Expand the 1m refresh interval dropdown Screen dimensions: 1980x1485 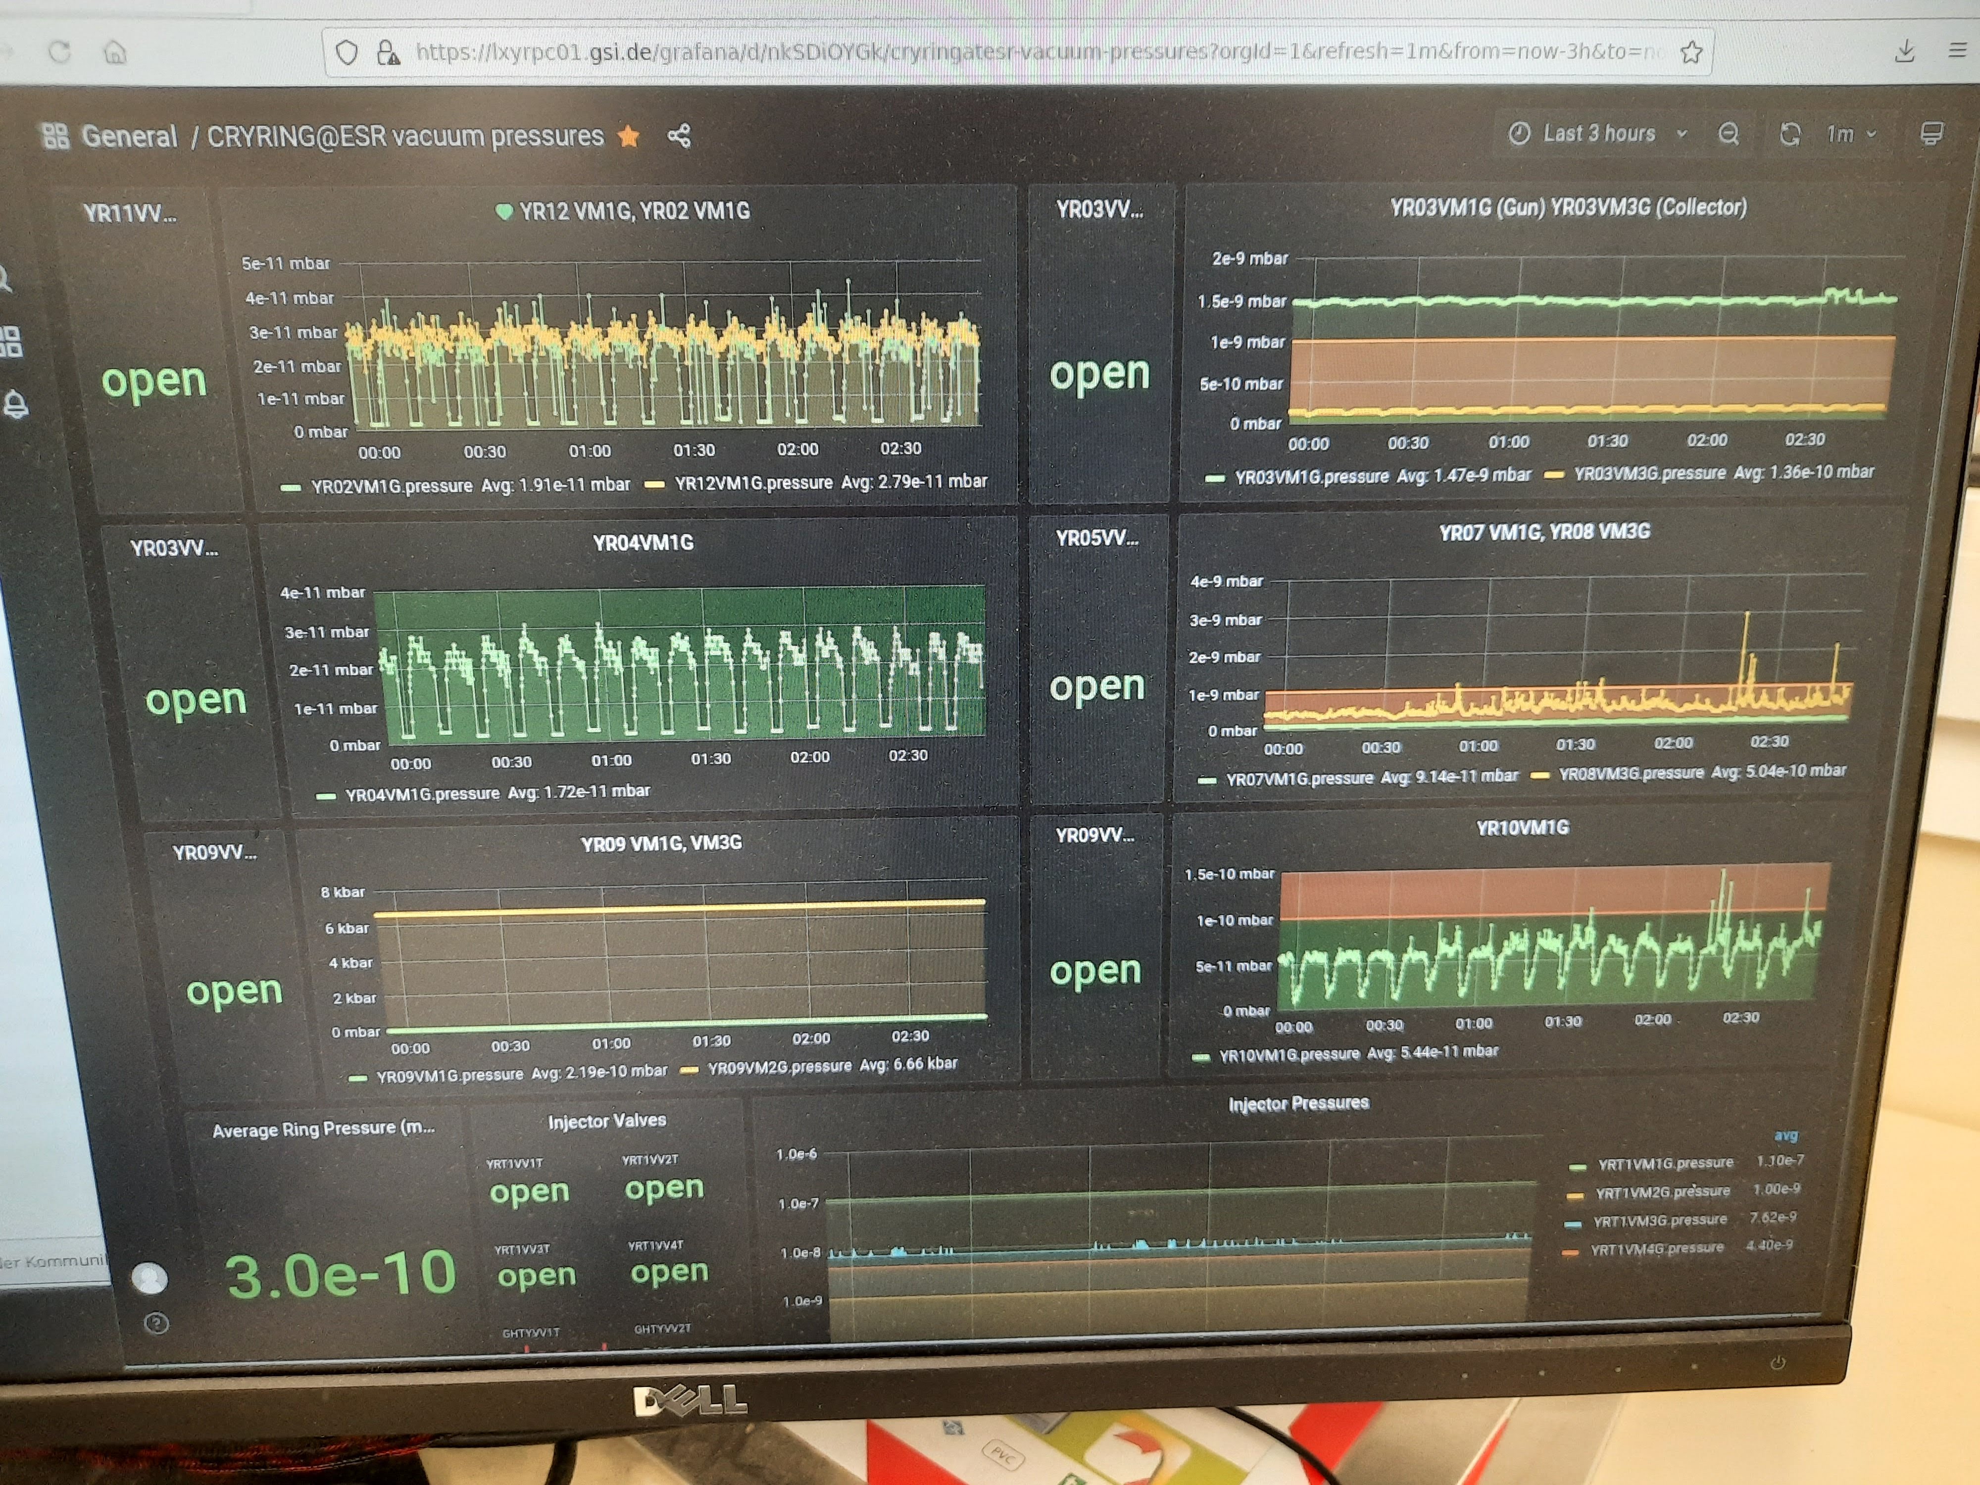[x=1851, y=134]
